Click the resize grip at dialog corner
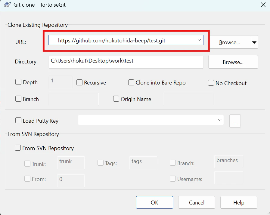Image resolution: width=270 pixels, height=215 pixels. pyautogui.click(x=268, y=213)
